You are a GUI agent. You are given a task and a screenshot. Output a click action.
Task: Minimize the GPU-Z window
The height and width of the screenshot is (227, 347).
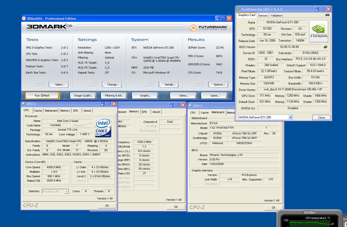(317, 9)
